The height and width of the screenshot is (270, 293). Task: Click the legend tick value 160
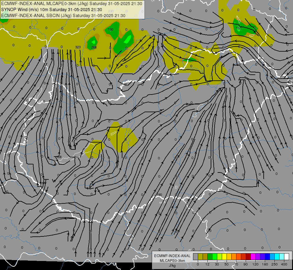265,264
